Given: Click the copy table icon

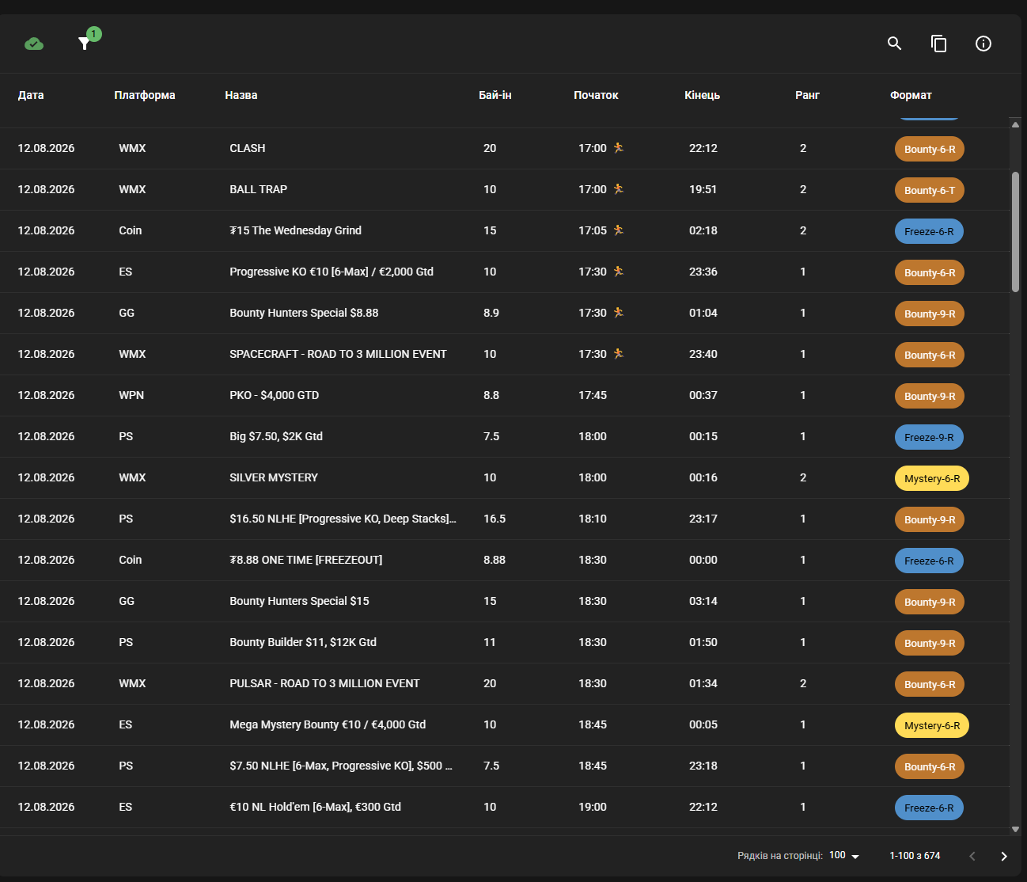Looking at the screenshot, I should (939, 44).
